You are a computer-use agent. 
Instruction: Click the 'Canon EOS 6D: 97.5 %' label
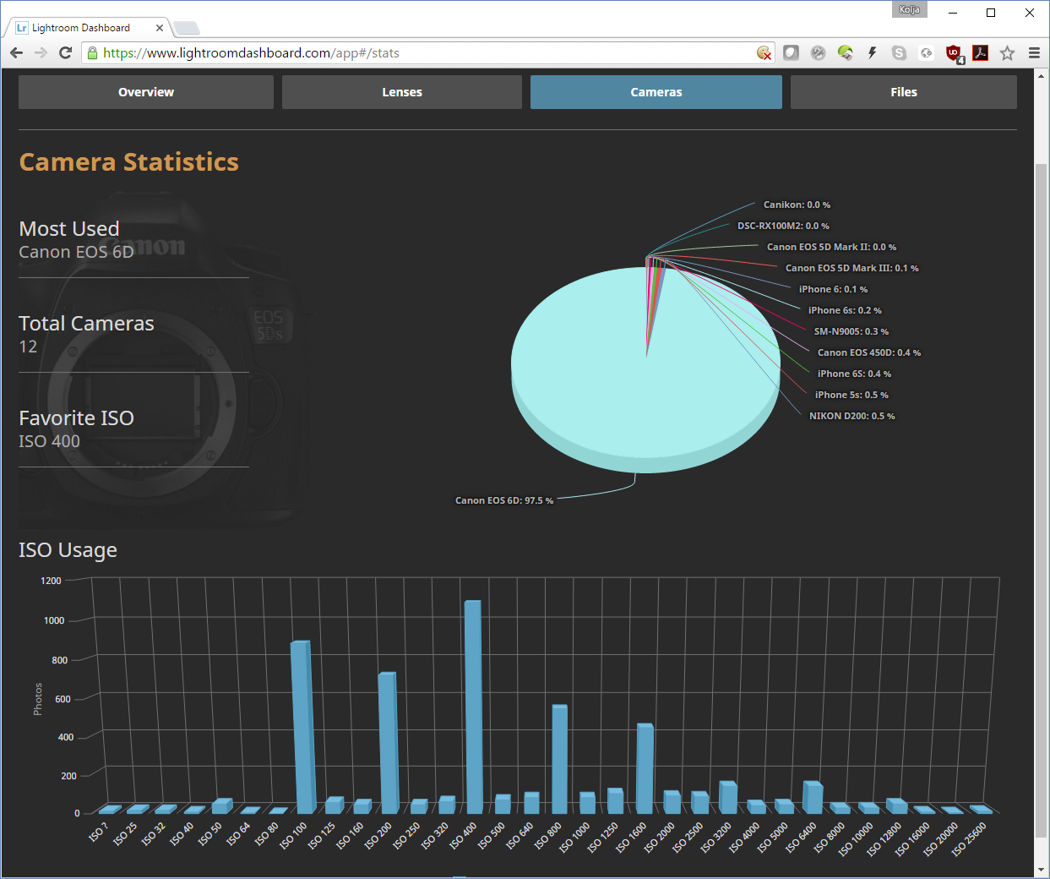click(504, 500)
